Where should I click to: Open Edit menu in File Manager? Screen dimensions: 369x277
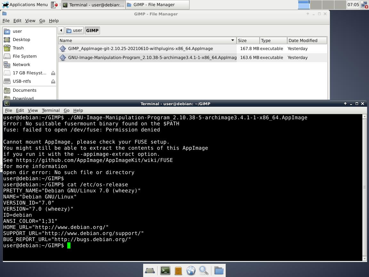coord(17,21)
